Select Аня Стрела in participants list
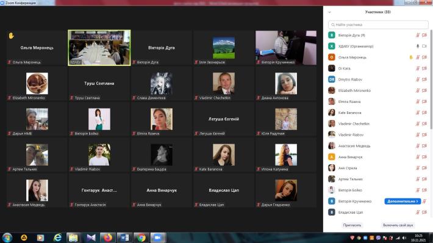The width and height of the screenshot is (433, 243). coord(378,168)
